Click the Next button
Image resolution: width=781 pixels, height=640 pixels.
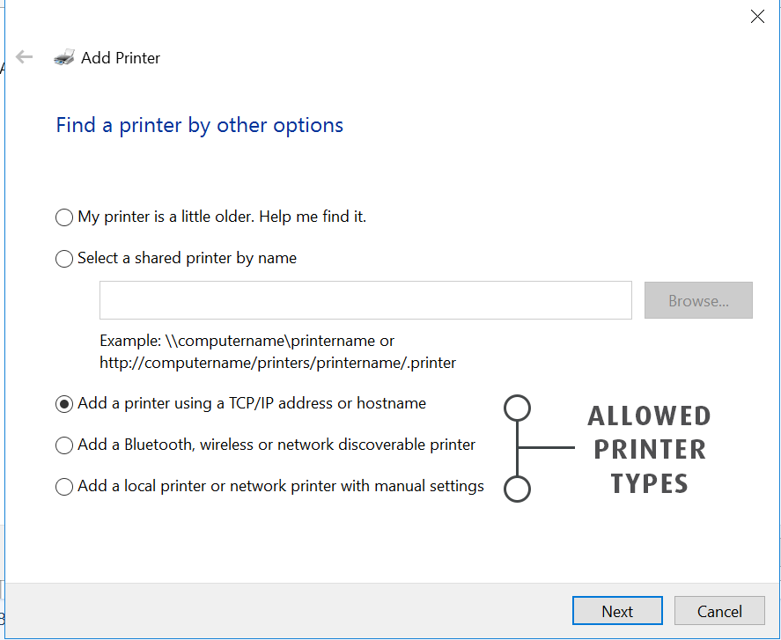(x=617, y=611)
